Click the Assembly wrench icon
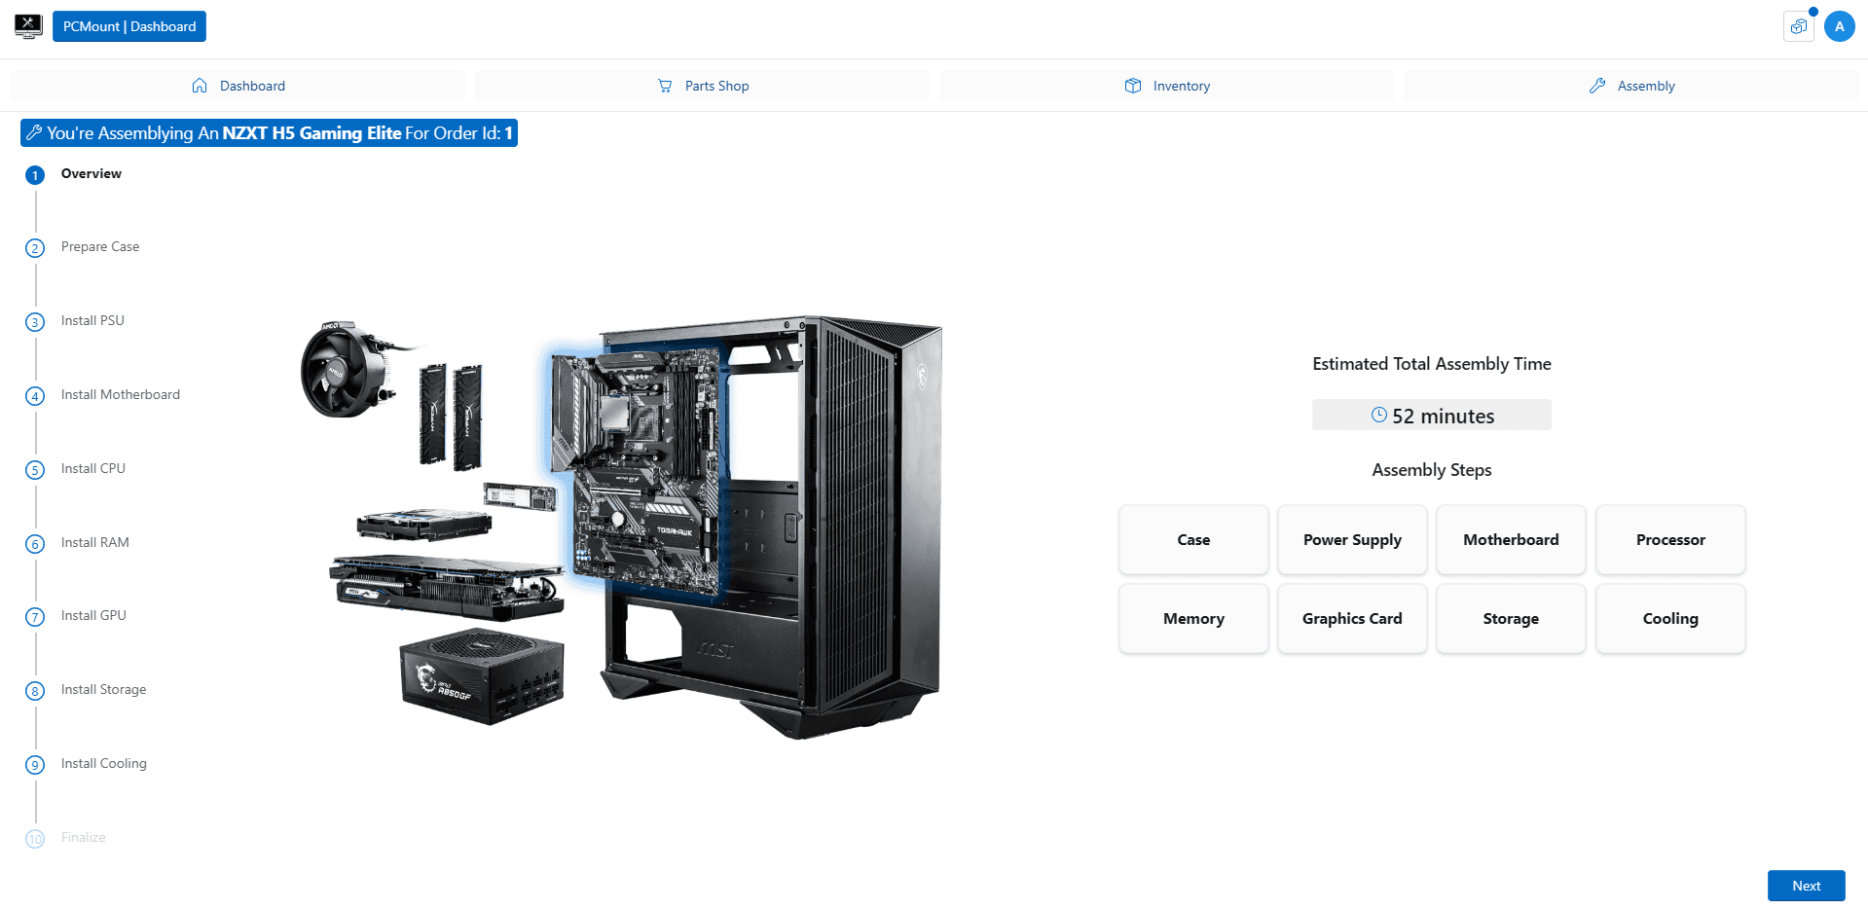This screenshot has height=909, width=1868. (x=1597, y=86)
